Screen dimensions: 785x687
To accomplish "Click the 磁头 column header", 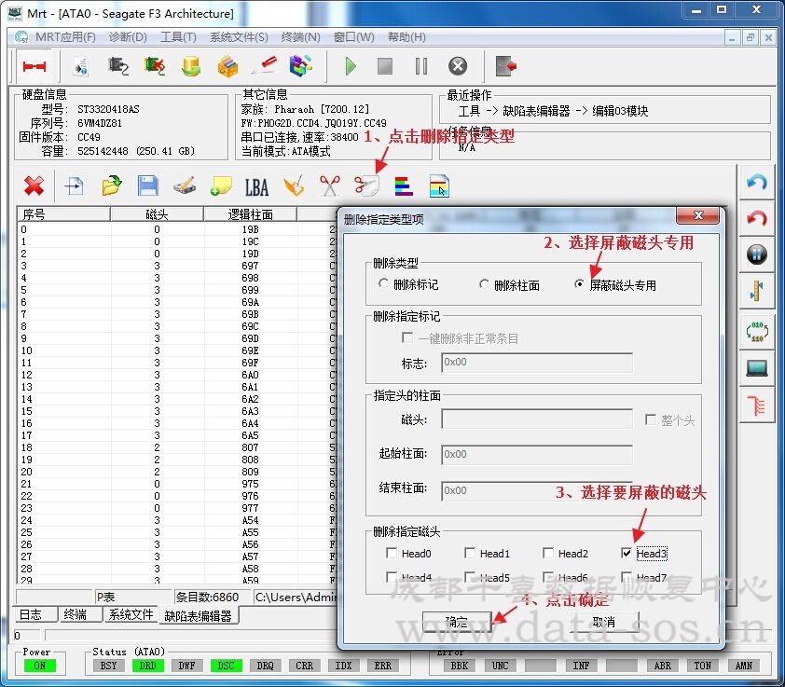I will point(156,214).
